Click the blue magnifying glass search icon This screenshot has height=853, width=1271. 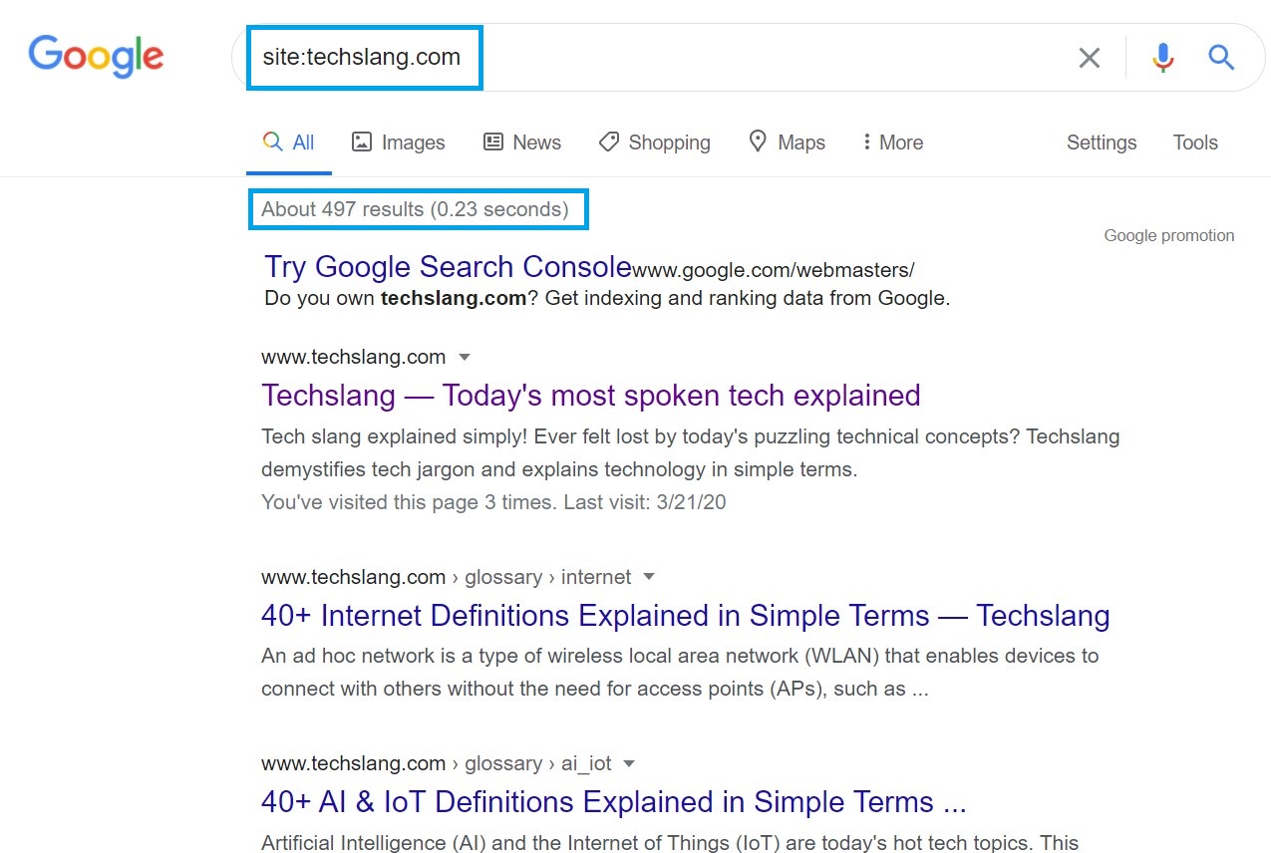pyautogui.click(x=1221, y=58)
